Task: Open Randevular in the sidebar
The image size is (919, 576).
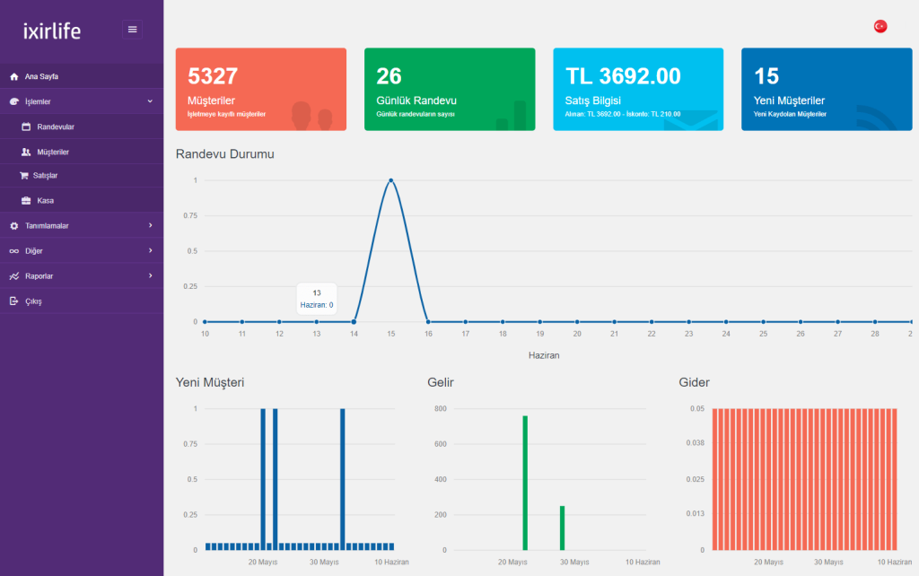Action: click(82, 127)
